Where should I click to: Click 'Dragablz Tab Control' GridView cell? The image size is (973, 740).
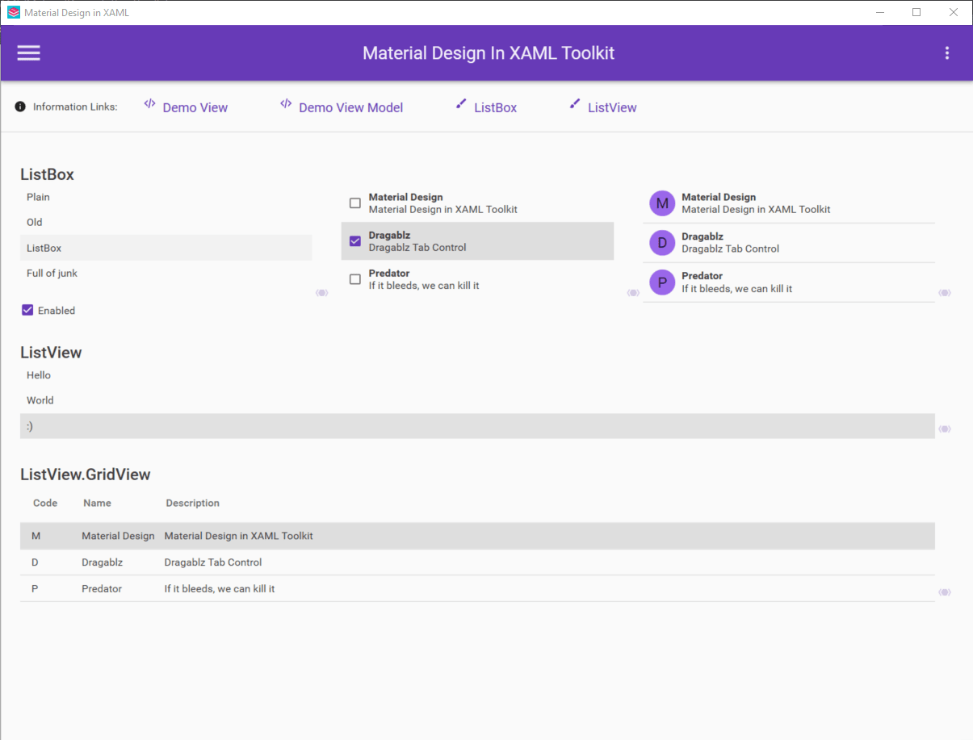[213, 562]
